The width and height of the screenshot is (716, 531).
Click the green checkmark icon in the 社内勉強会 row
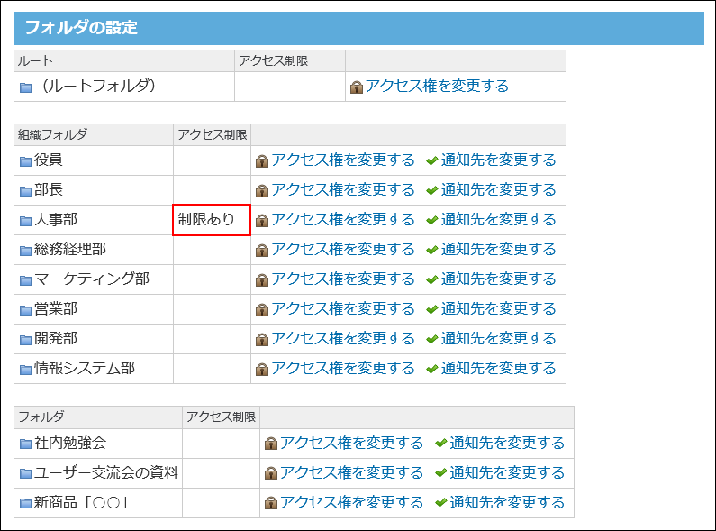coord(440,444)
